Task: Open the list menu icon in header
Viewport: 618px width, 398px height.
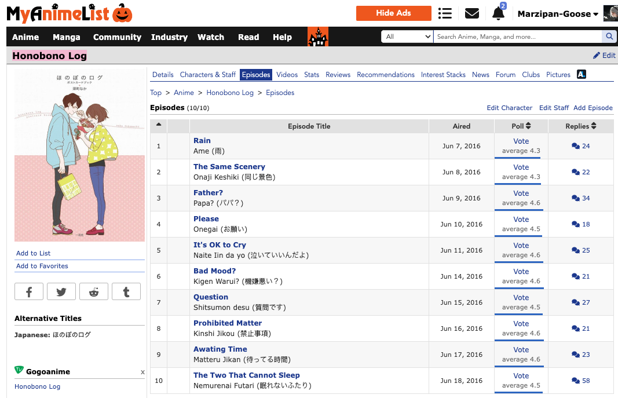Action: pos(445,13)
